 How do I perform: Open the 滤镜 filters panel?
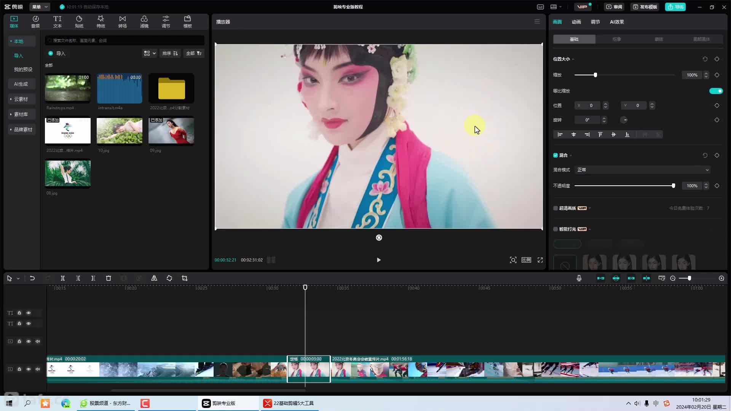[144, 22]
